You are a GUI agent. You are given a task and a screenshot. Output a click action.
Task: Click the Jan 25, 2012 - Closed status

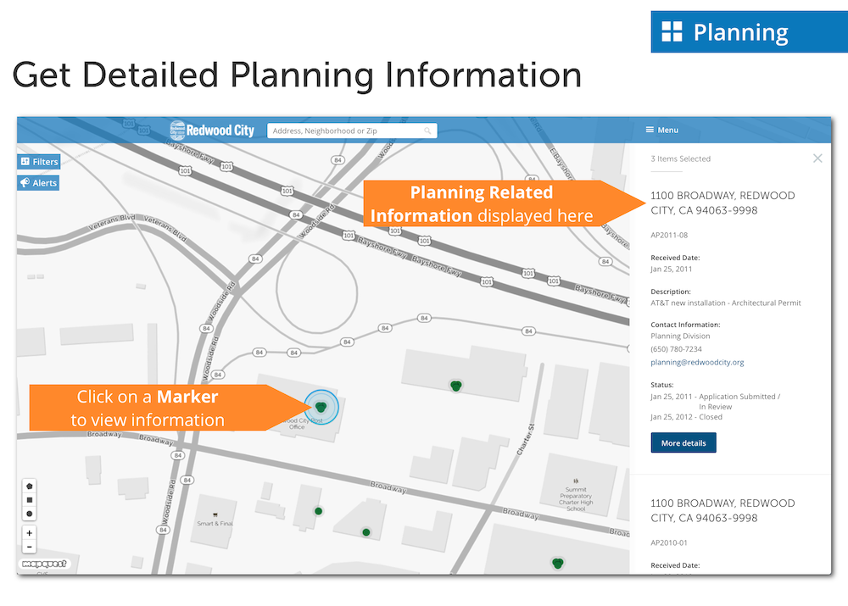pyautogui.click(x=686, y=417)
